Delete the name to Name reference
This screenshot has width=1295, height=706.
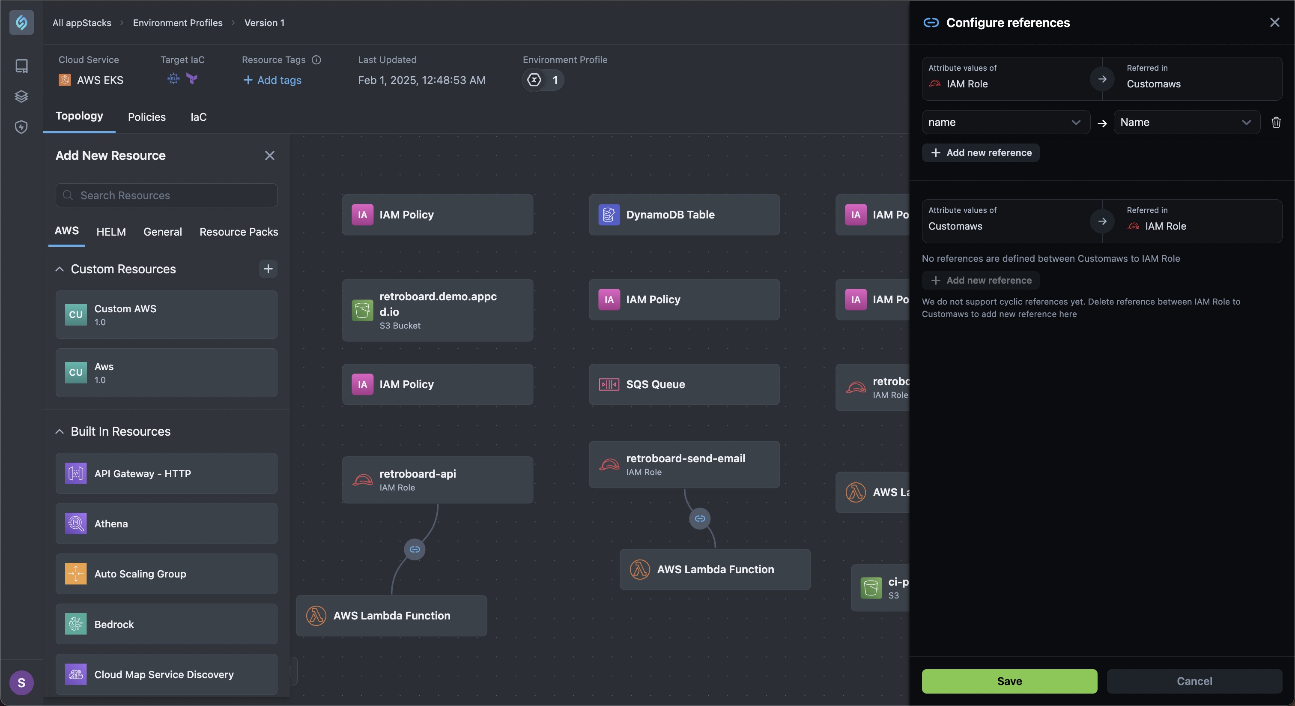pos(1276,122)
